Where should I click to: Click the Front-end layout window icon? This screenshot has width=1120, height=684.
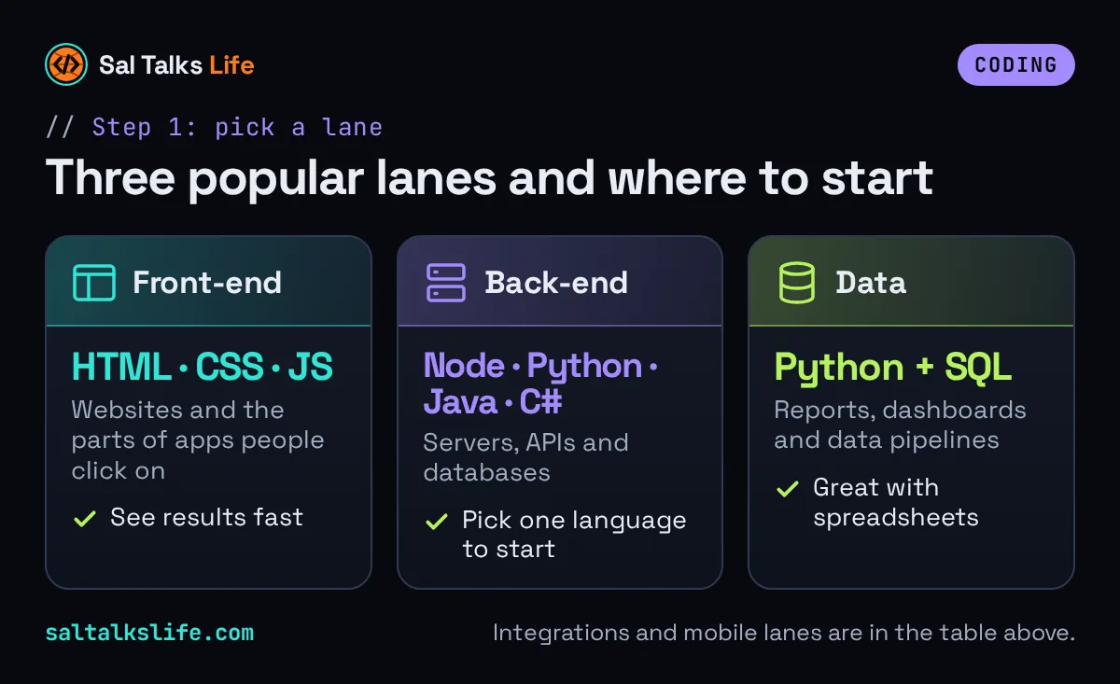[x=94, y=283]
